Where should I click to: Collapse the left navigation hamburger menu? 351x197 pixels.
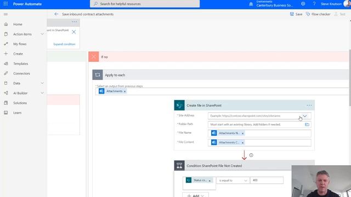6,14
